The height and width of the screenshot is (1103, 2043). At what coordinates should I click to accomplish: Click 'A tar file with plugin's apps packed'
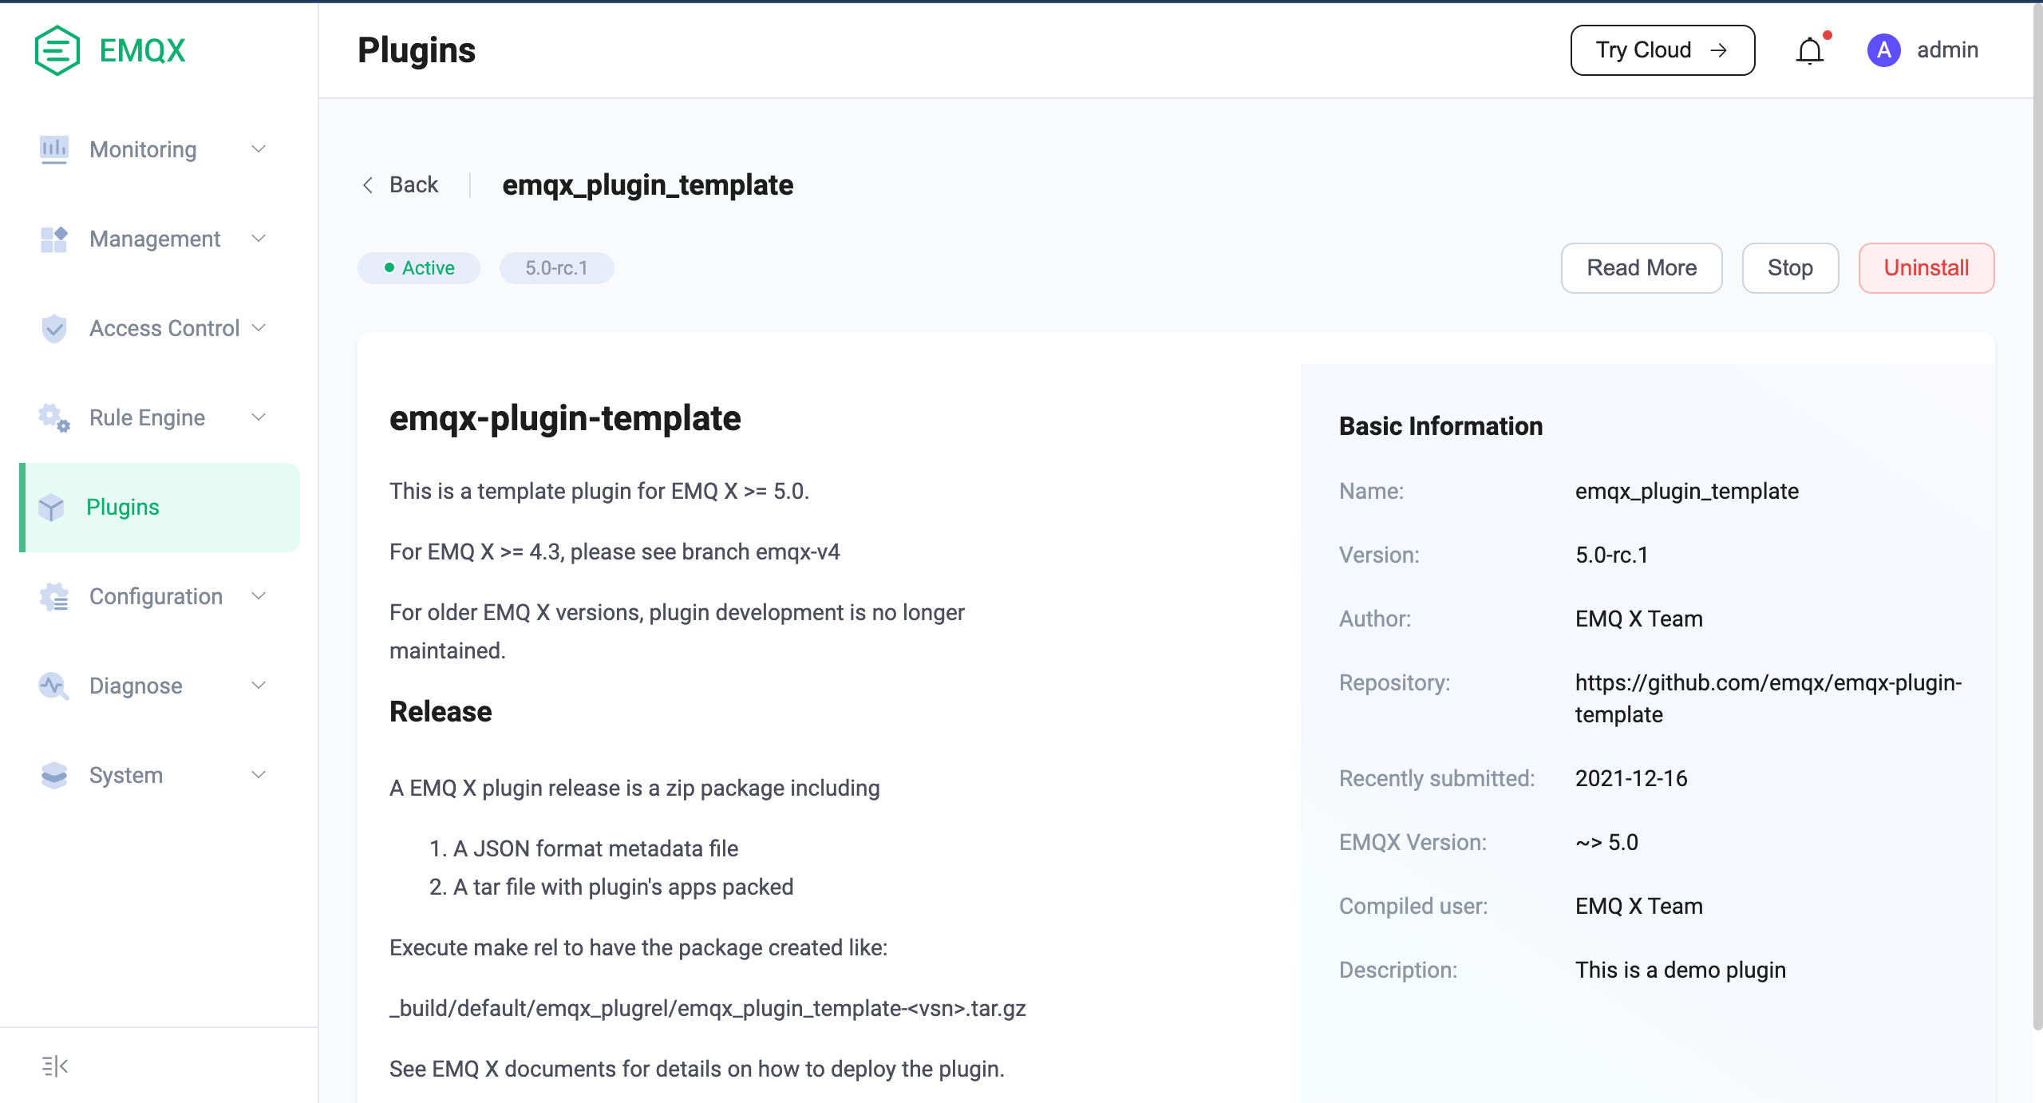click(x=623, y=887)
